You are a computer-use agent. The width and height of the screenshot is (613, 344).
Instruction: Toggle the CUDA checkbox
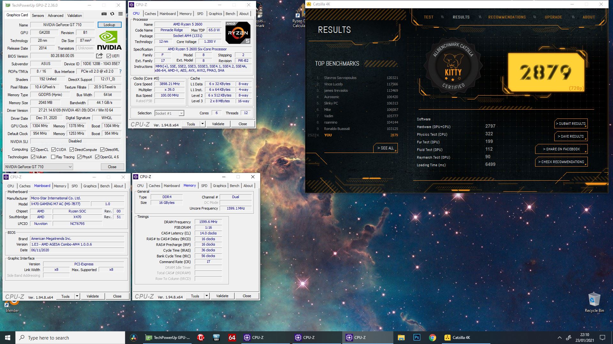coord(53,149)
